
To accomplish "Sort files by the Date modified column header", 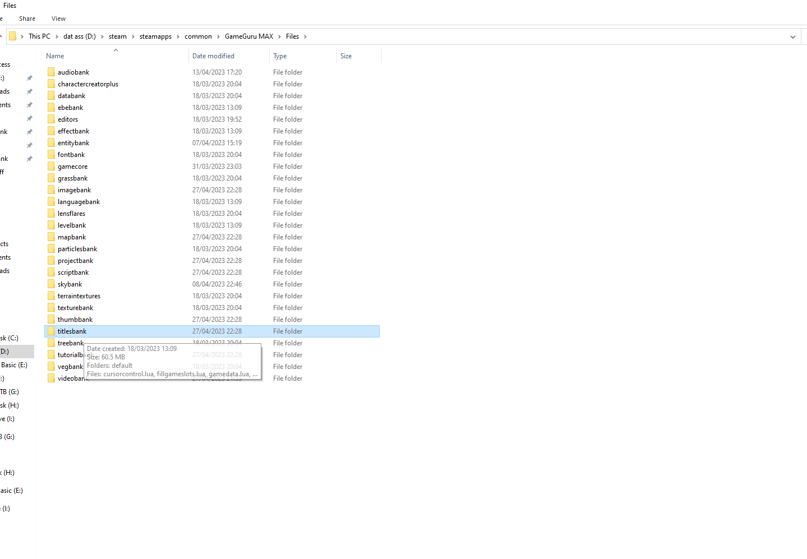I will click(x=214, y=56).
